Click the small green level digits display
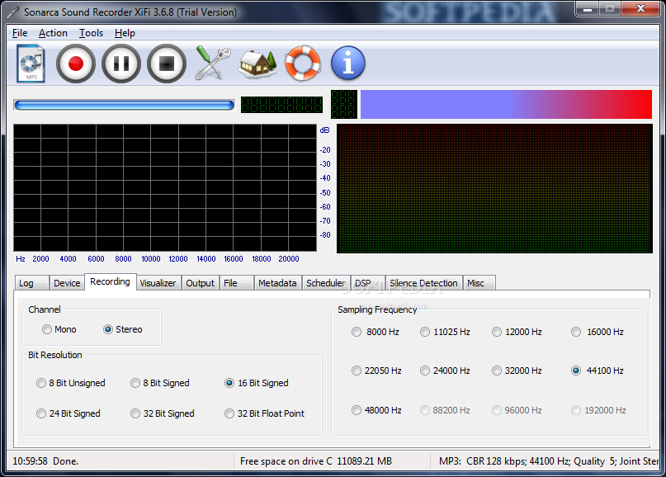This screenshot has width=666, height=477. pos(343,104)
